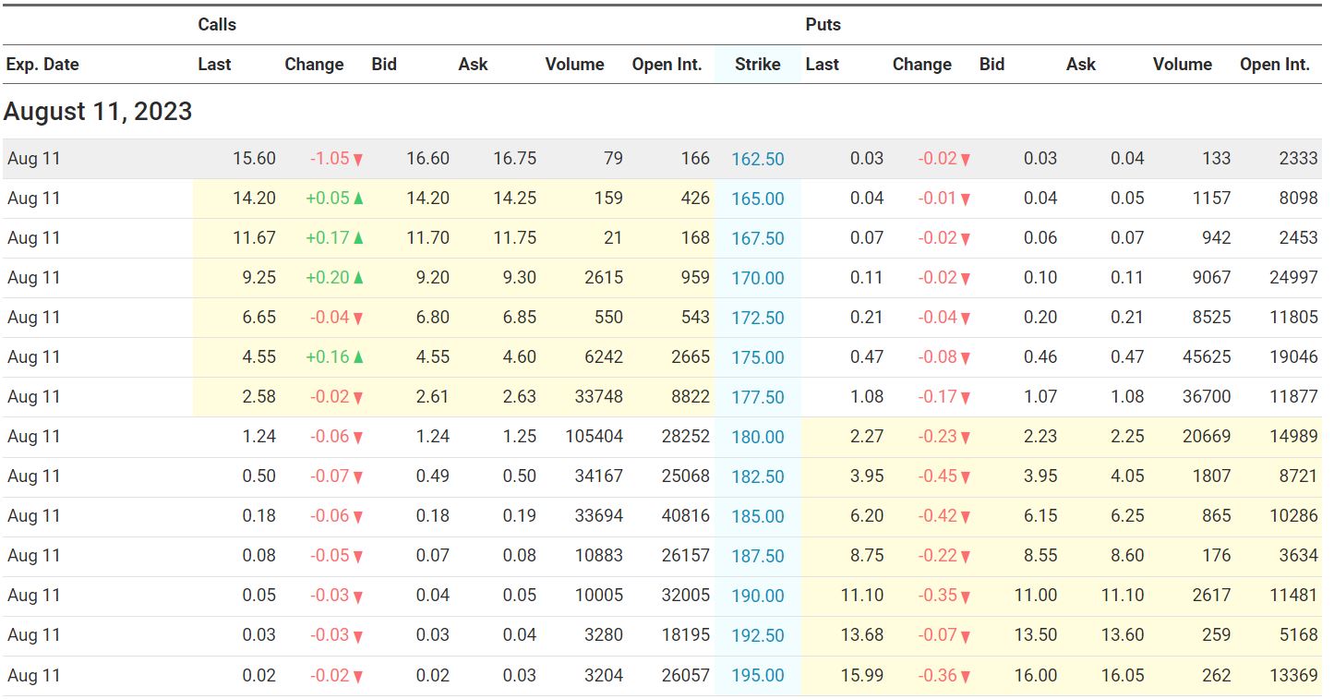Select the August 11, 2023 heading
This screenshot has width=1334, height=699.
tap(98, 112)
